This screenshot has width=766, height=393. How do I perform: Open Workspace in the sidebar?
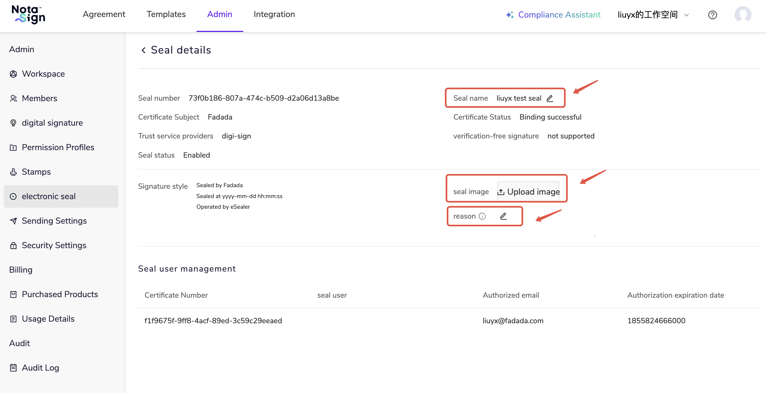click(43, 74)
